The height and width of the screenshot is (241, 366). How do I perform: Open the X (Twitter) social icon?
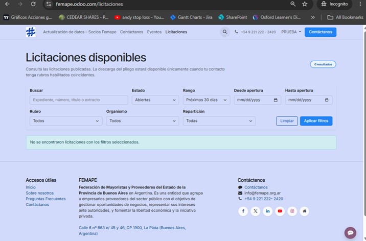pos(256,211)
